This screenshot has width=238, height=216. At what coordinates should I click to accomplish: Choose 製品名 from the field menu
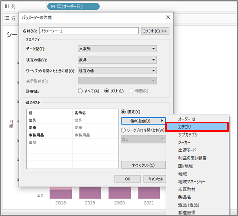198,197
